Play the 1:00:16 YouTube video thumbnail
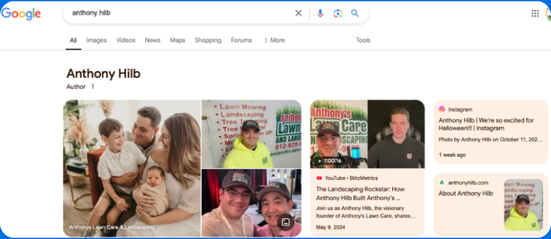 pos(367,134)
